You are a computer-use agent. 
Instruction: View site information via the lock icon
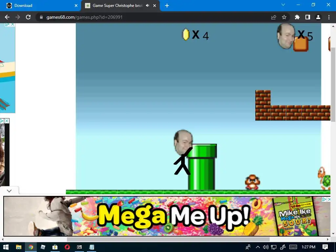(41, 17)
